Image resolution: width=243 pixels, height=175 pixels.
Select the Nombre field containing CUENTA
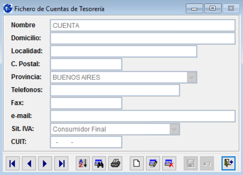[143, 25]
